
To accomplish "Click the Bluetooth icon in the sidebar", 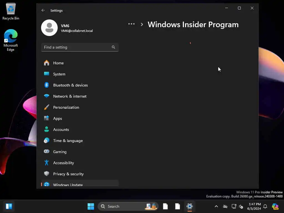I will point(47,85).
